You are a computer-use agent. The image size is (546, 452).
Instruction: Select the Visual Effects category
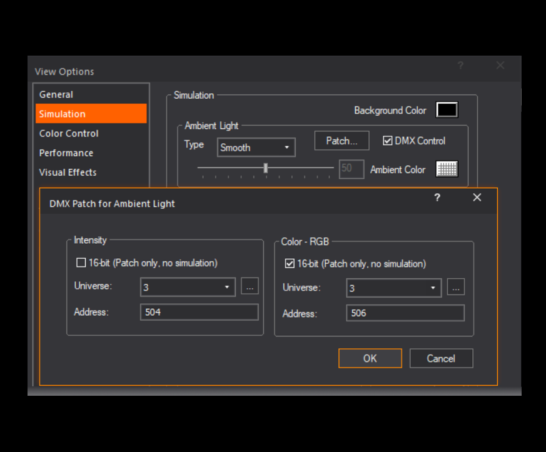[x=68, y=172]
